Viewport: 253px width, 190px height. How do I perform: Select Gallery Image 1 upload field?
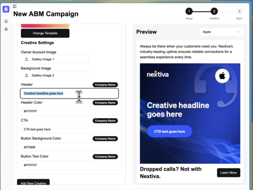[54, 59]
